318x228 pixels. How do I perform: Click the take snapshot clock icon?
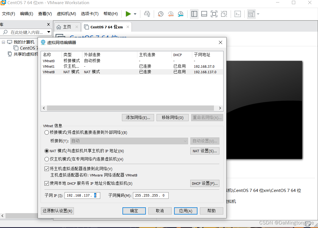pos(161,14)
